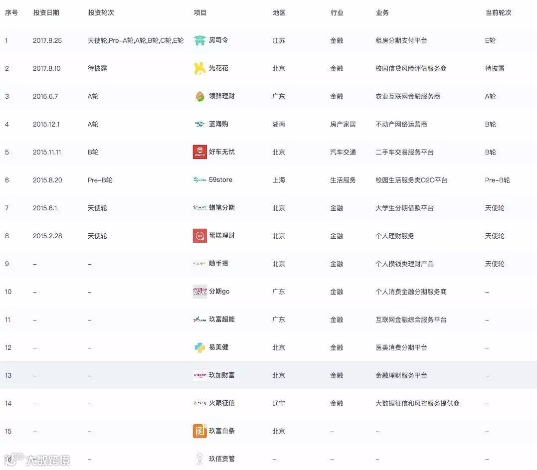
Task: Click the 辽宁 region cell
Action: (x=279, y=403)
